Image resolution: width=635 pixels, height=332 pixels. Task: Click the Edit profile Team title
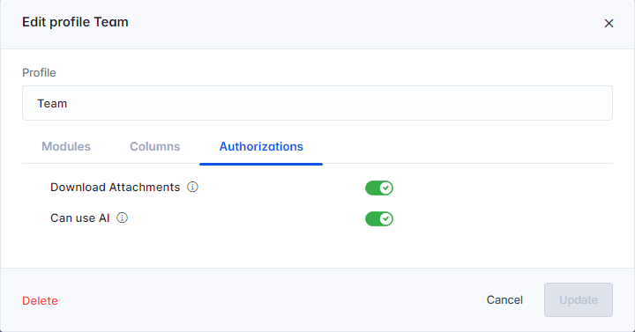pyautogui.click(x=75, y=22)
